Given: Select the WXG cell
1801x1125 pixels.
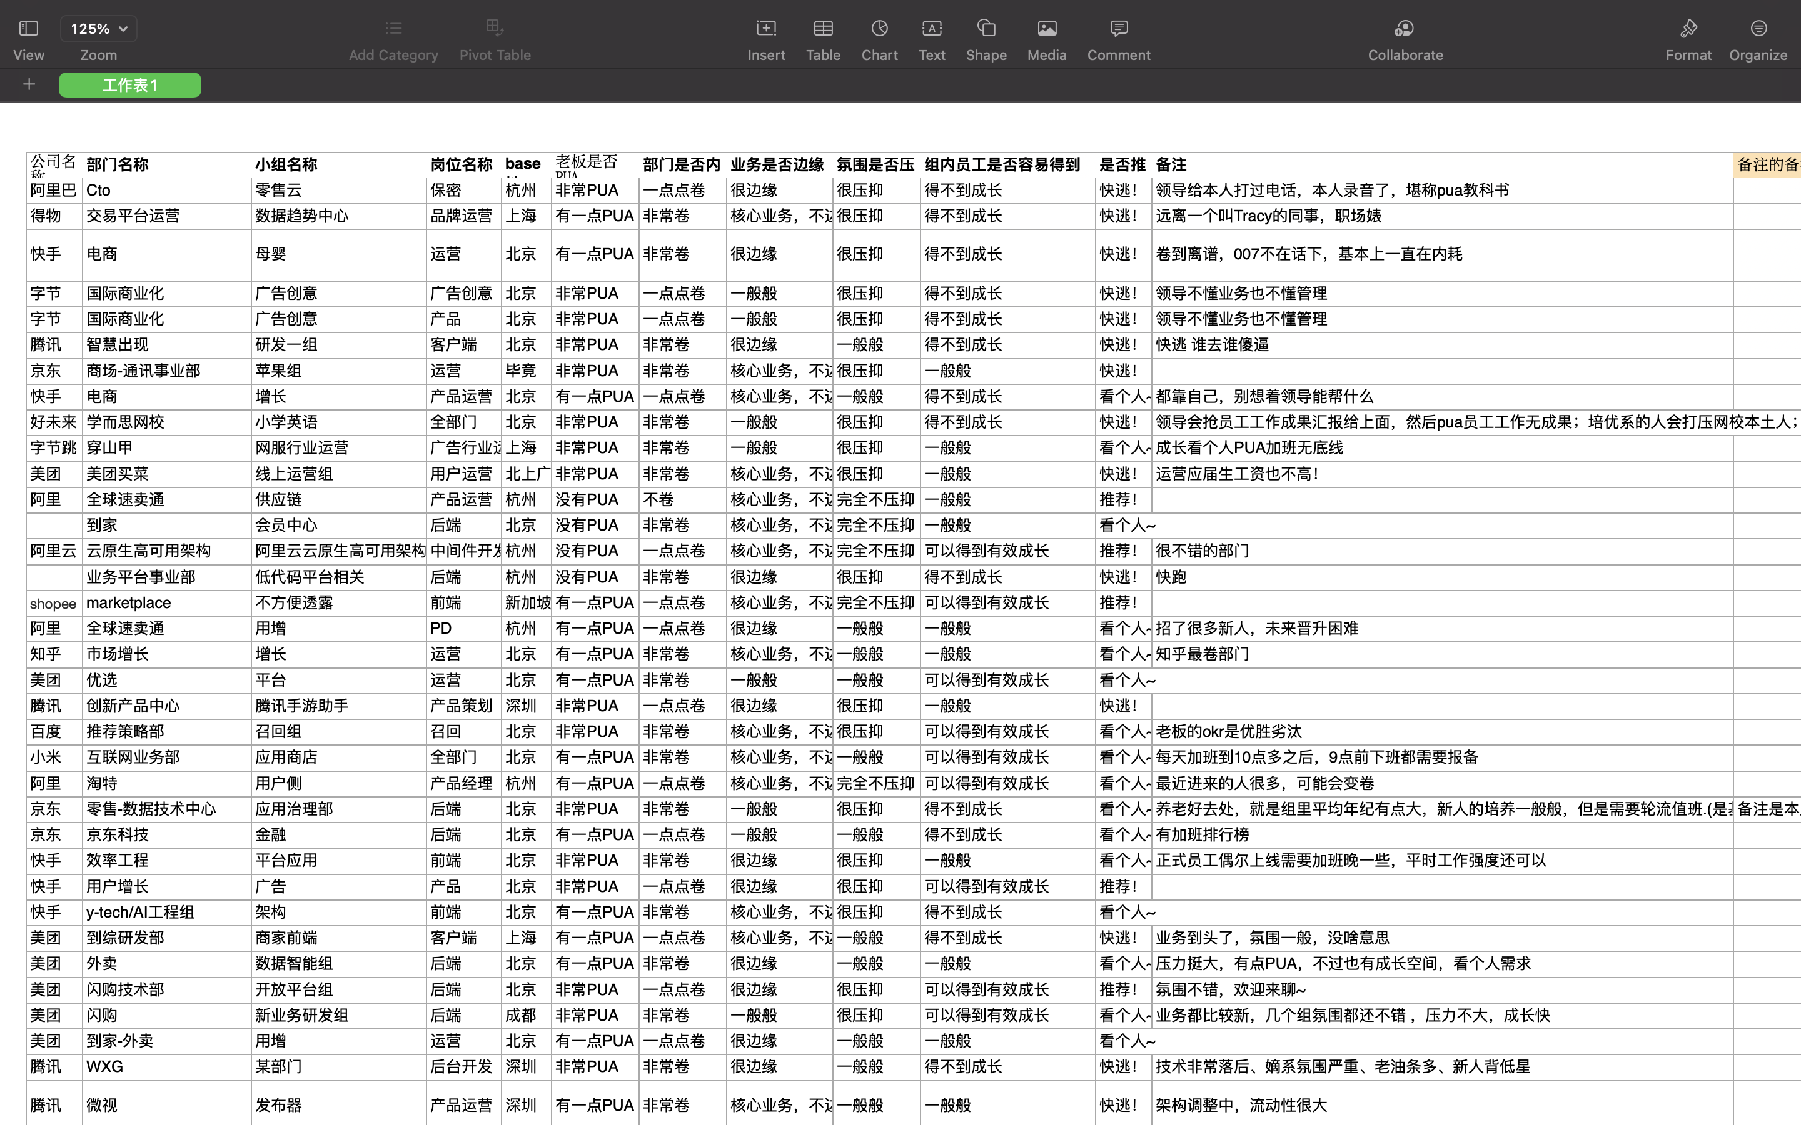Looking at the screenshot, I should tap(167, 1067).
